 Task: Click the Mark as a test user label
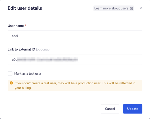[x=28, y=74]
